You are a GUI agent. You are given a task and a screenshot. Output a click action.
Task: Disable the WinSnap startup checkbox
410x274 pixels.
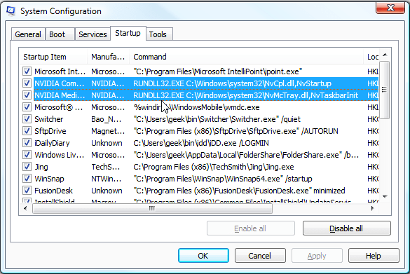click(x=27, y=179)
